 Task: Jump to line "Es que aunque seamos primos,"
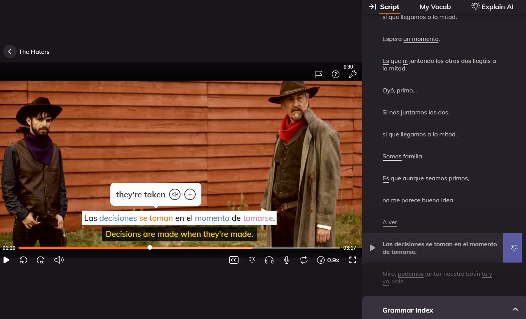[x=426, y=178]
